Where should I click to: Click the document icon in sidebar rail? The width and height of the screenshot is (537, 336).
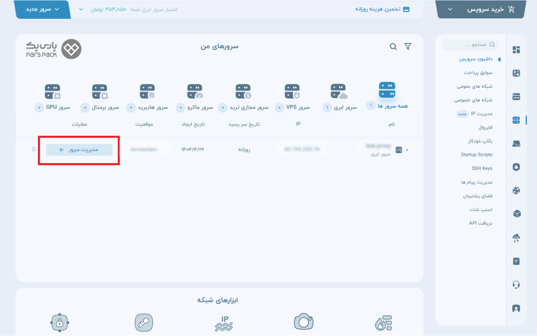[516, 261]
